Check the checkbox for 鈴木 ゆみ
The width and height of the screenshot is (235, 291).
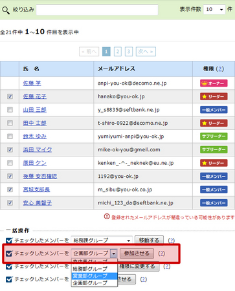coord(10,136)
